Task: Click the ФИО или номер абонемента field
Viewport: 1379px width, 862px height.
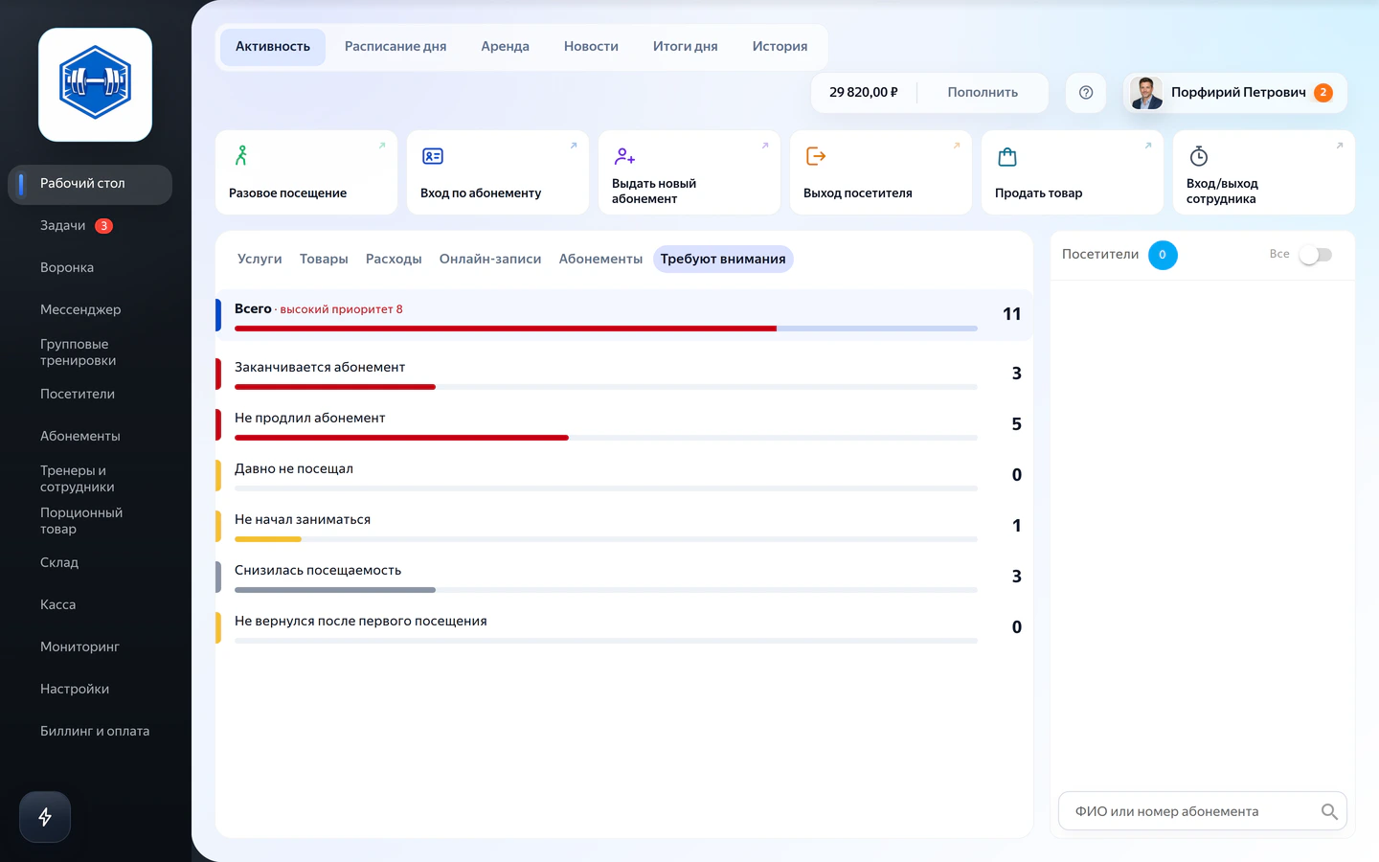Action: click(1203, 811)
